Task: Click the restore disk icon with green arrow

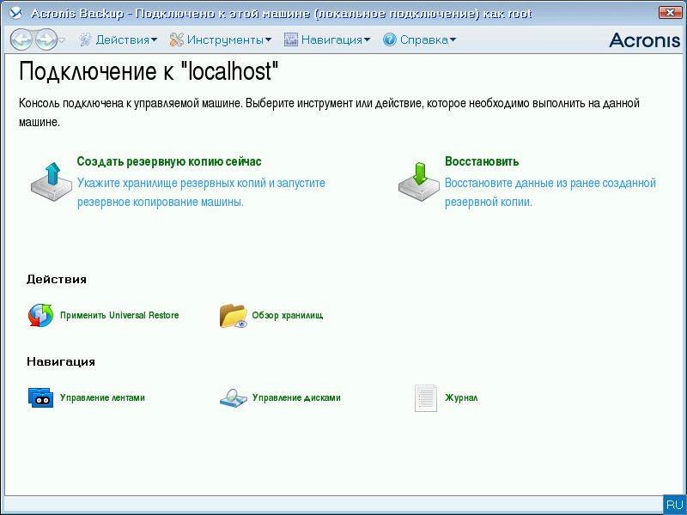Action: [419, 182]
